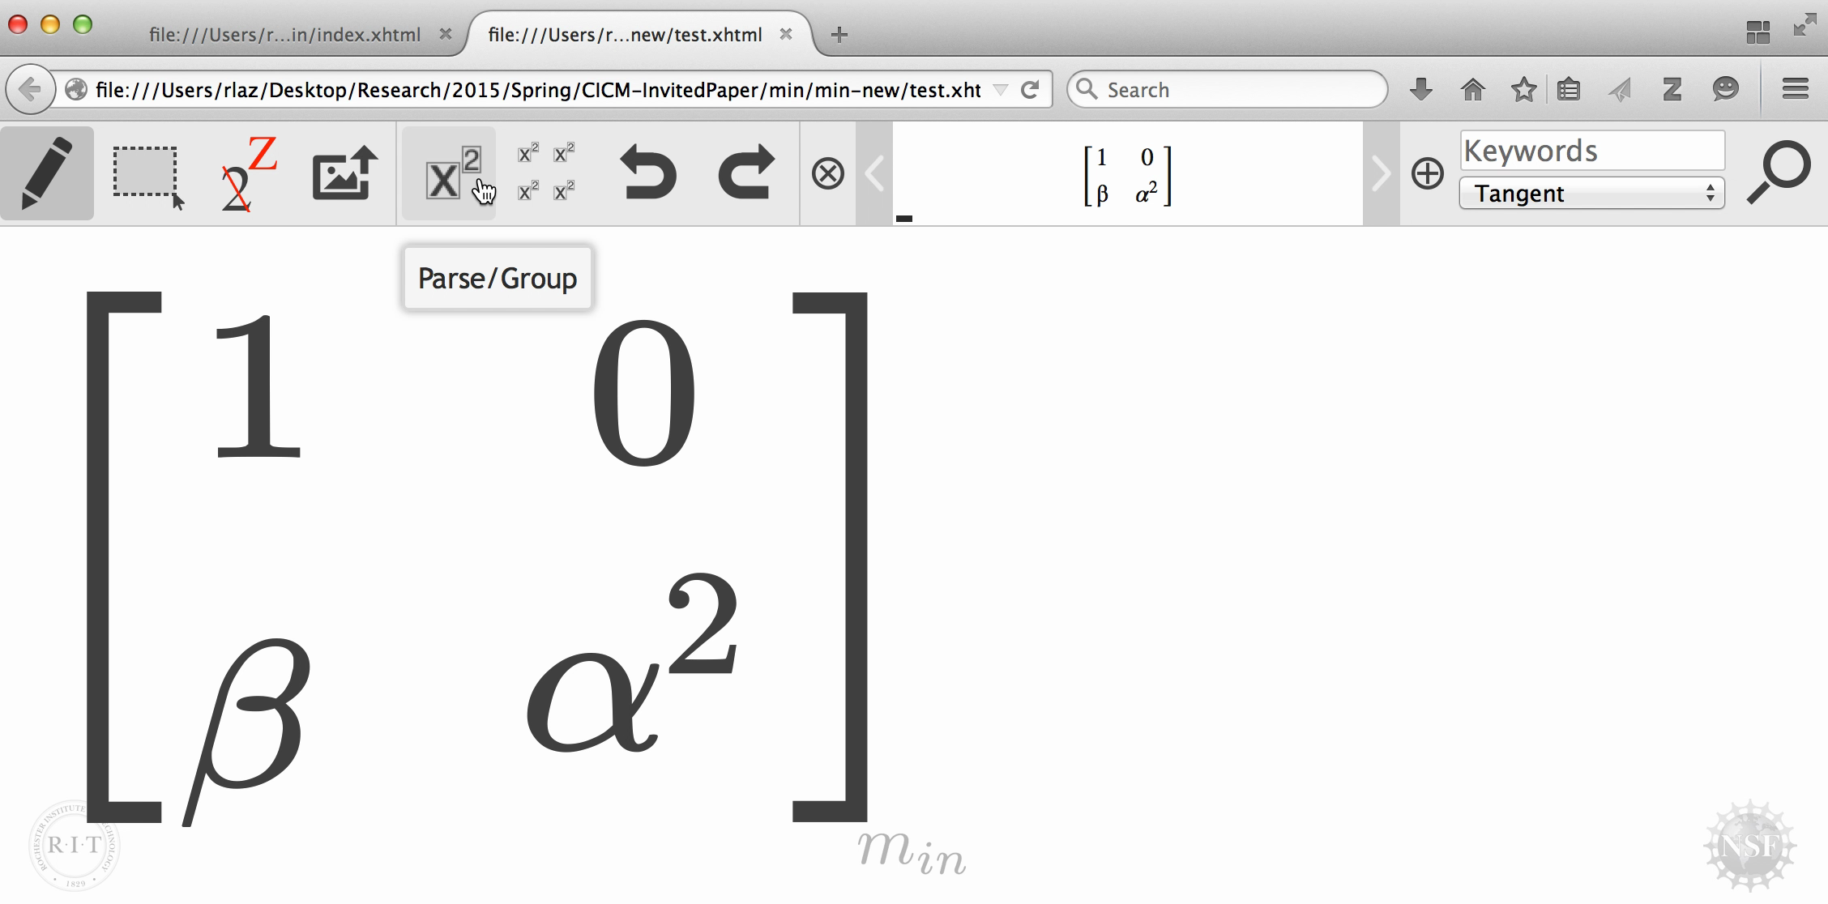Clear canvas with circled X icon
The height and width of the screenshot is (904, 1828).
click(x=827, y=173)
